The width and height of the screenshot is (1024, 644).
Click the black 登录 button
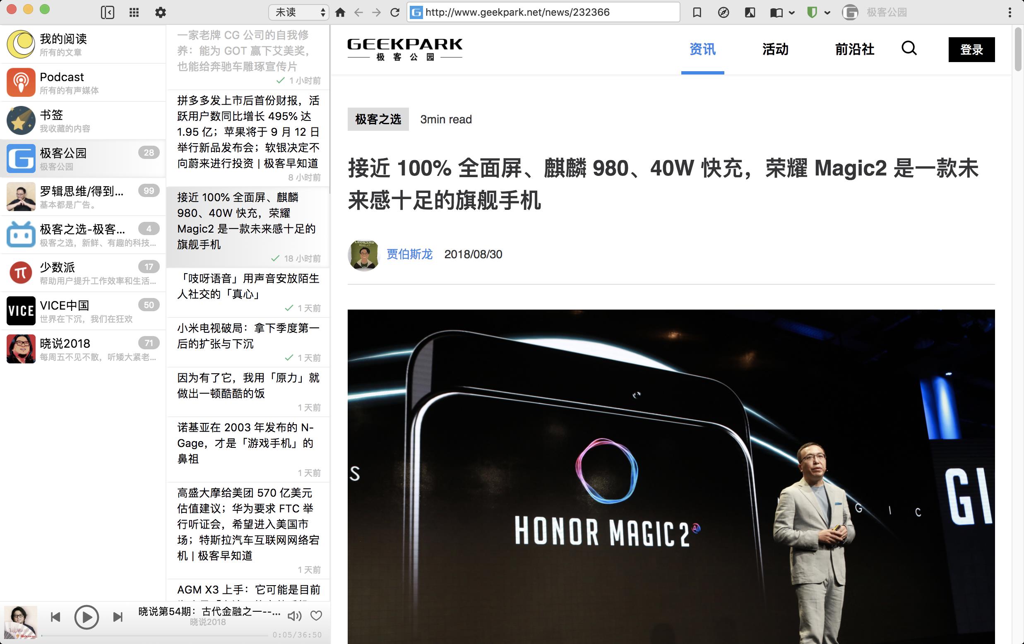click(971, 49)
